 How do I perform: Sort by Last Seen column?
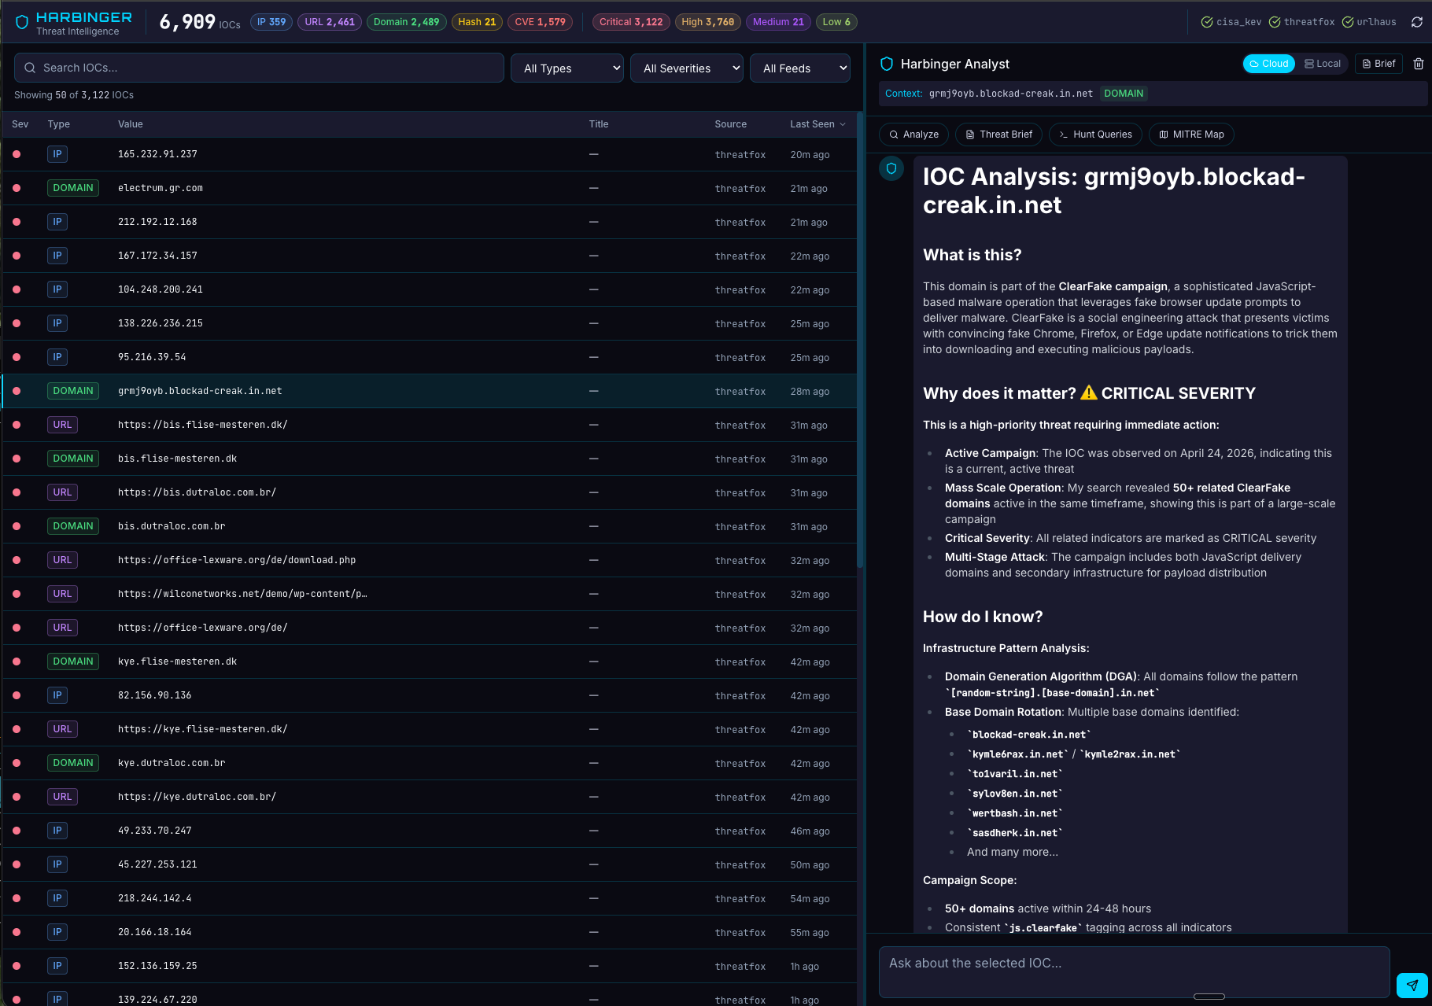coord(818,124)
